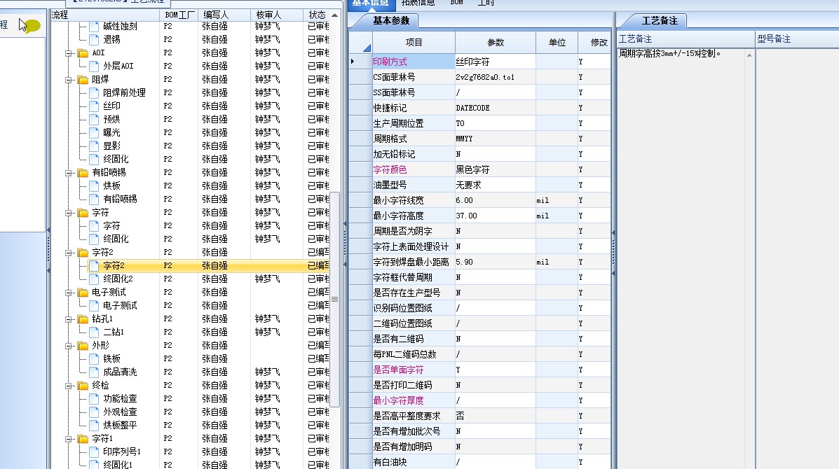Collapse the AOI tree node
This screenshot has height=469, width=839.
tap(69, 53)
